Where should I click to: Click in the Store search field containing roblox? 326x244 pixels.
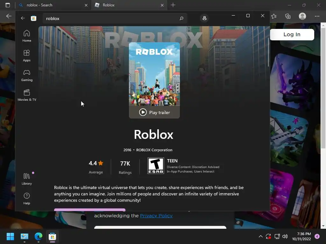[x=115, y=18]
